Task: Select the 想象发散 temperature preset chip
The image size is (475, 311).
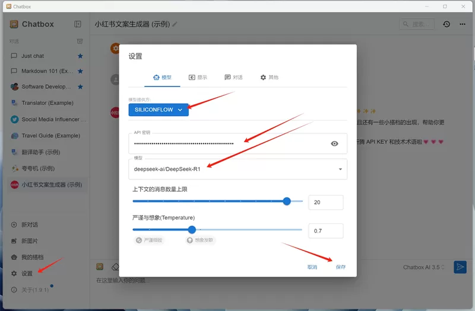Action: click(200, 241)
